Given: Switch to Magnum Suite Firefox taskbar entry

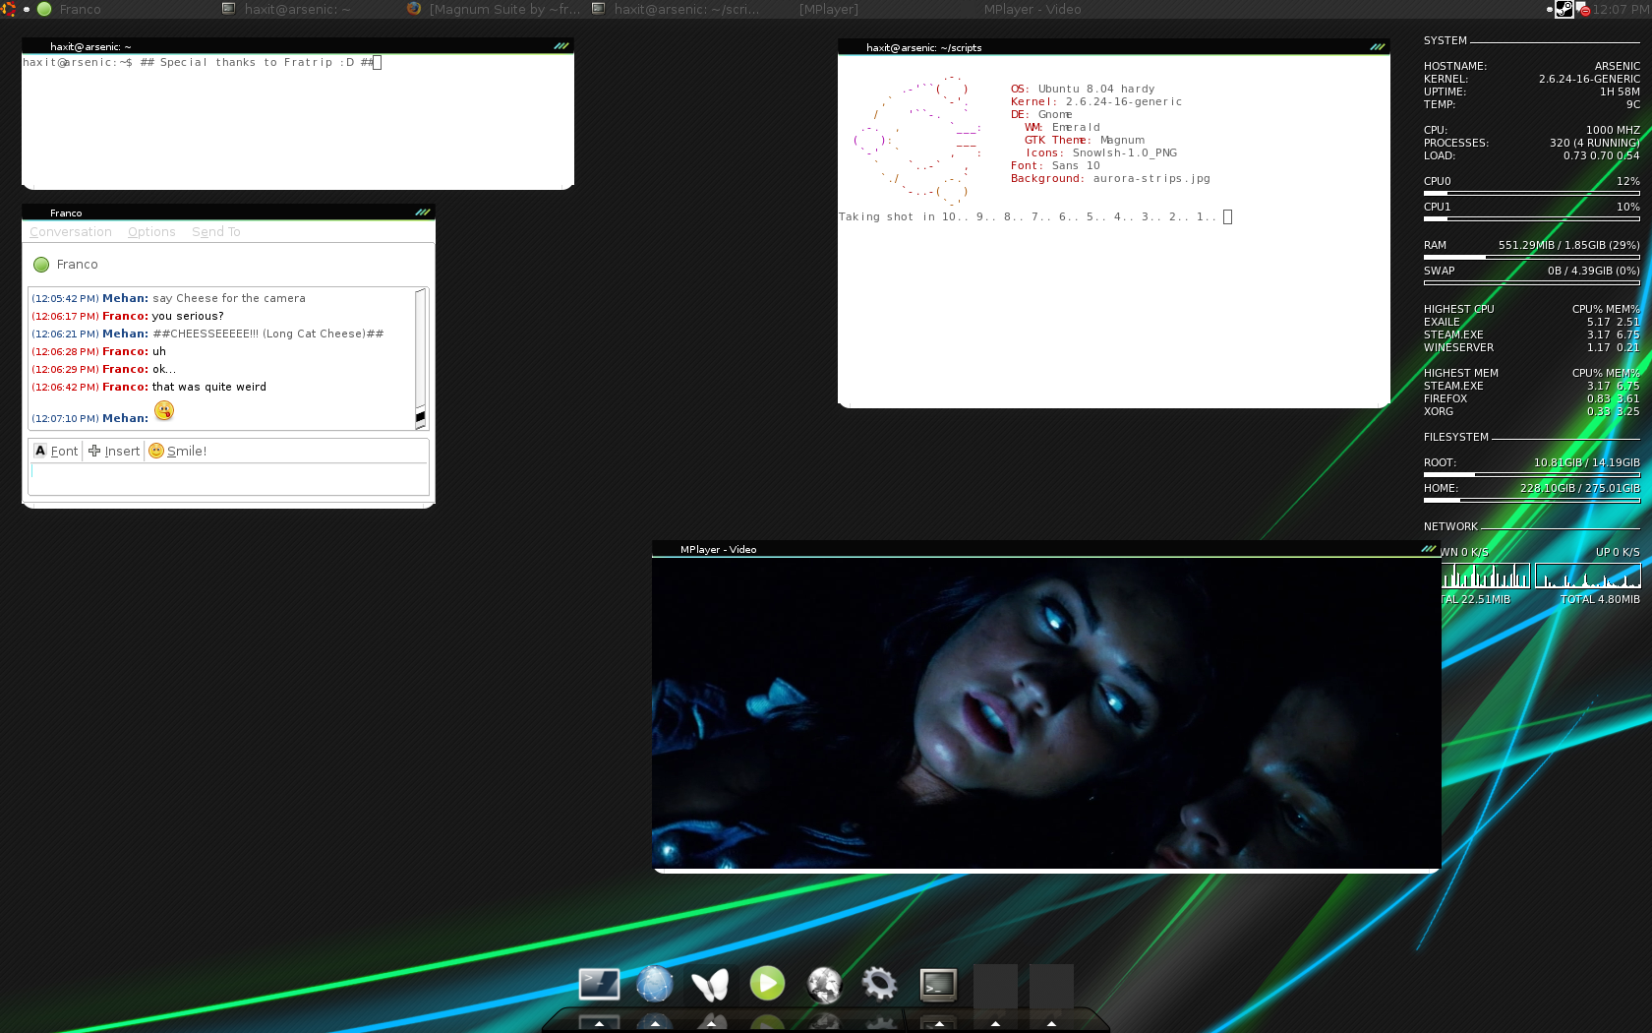Looking at the screenshot, I should coord(496,9).
